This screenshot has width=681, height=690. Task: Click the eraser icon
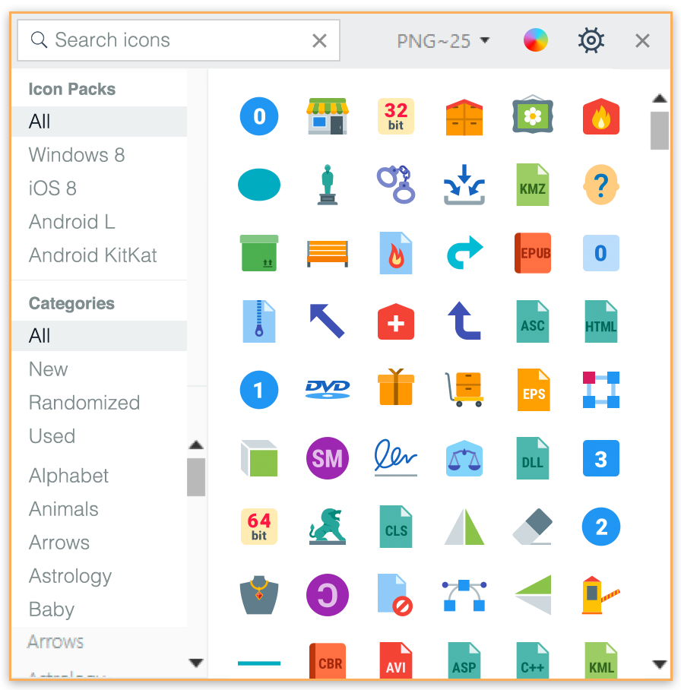[x=533, y=527]
